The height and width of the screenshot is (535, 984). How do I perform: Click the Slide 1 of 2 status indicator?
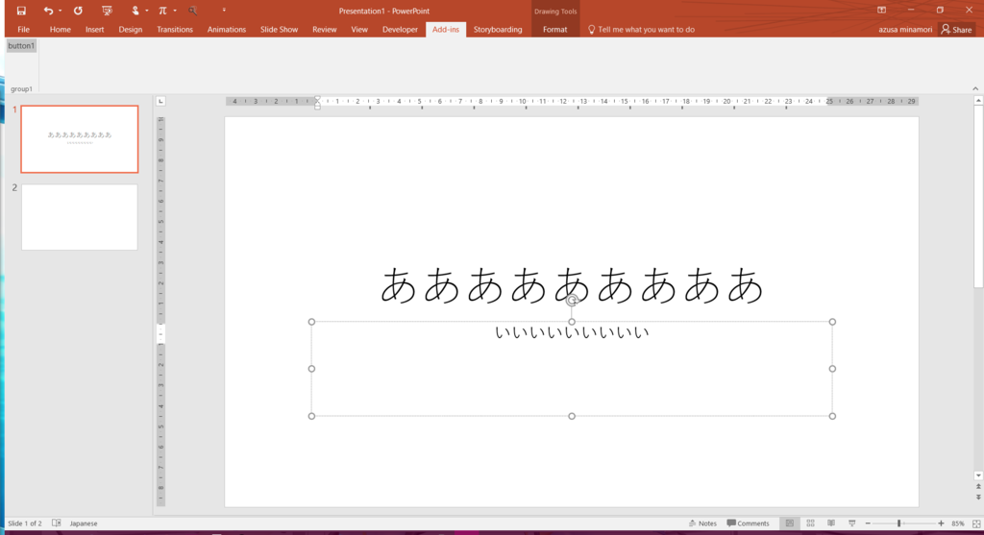pyautogui.click(x=25, y=523)
